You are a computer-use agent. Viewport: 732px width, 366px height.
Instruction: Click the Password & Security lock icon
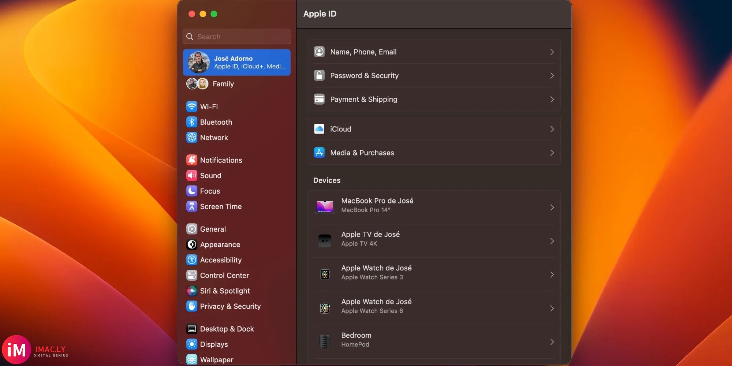(319, 75)
